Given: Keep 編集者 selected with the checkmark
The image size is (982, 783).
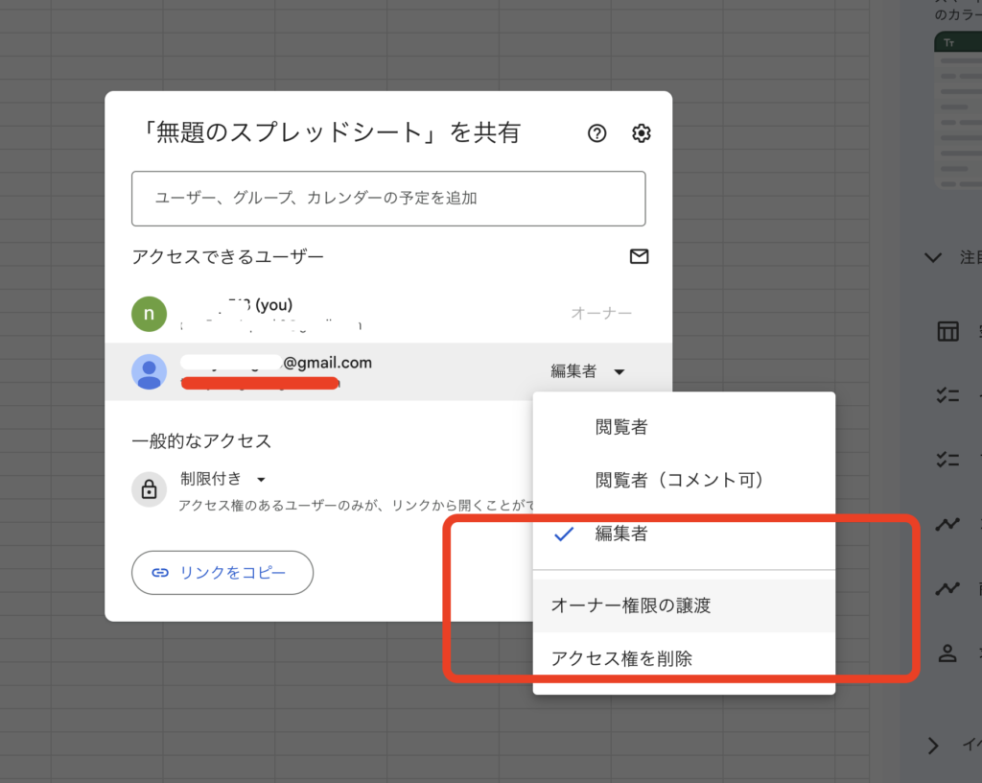Looking at the screenshot, I should 621,534.
